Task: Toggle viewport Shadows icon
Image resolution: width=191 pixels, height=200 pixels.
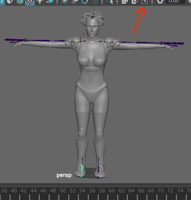Action: pyautogui.click(x=50, y=1)
